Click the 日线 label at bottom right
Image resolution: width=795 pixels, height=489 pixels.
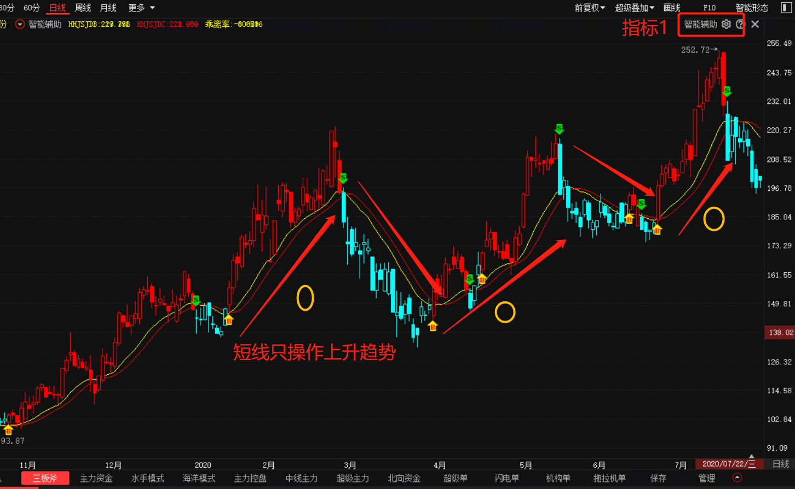click(x=781, y=464)
